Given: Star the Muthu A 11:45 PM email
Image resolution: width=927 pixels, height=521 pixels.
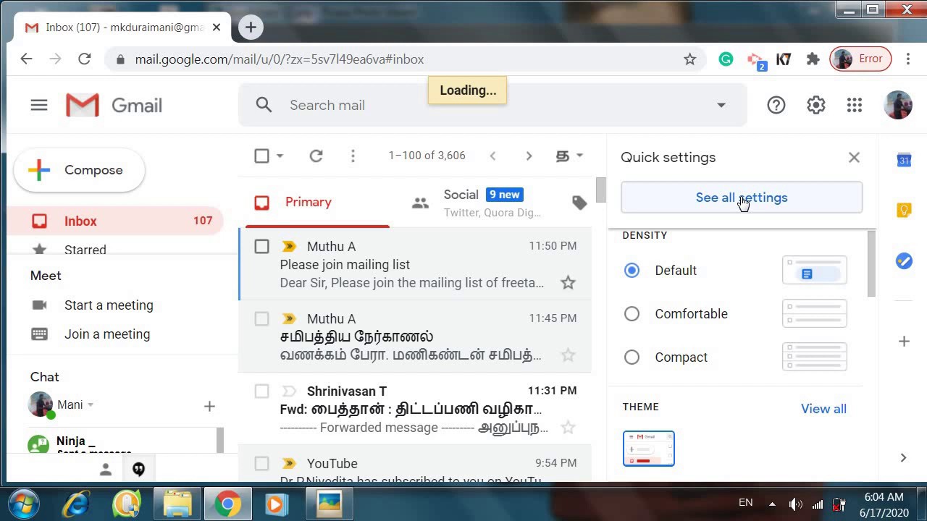Looking at the screenshot, I should pos(568,355).
